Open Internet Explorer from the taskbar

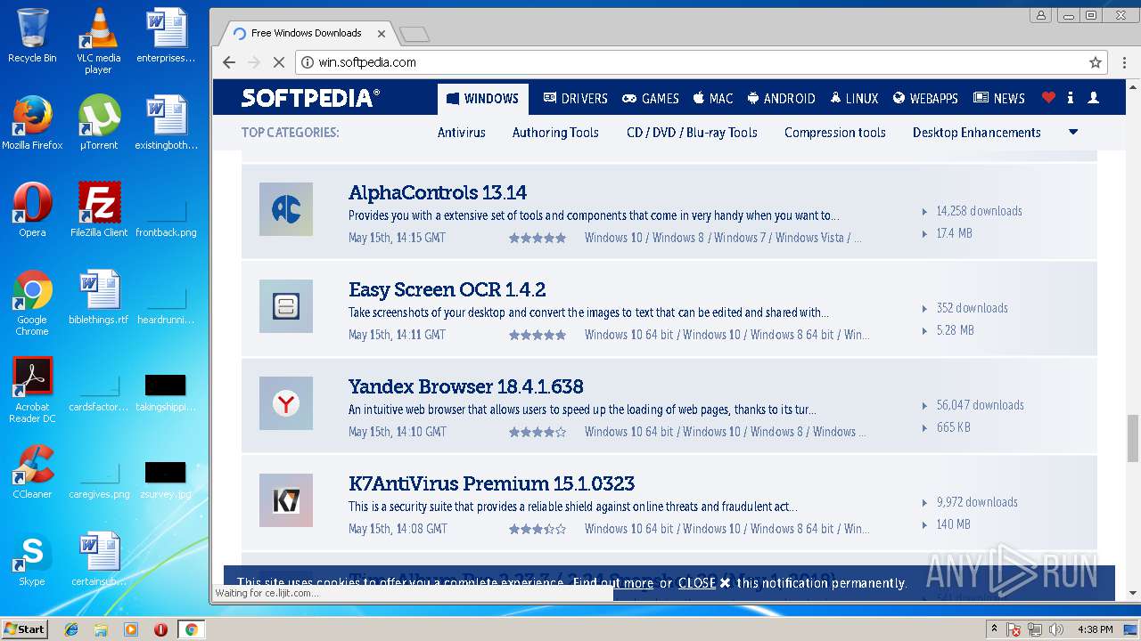point(71,629)
